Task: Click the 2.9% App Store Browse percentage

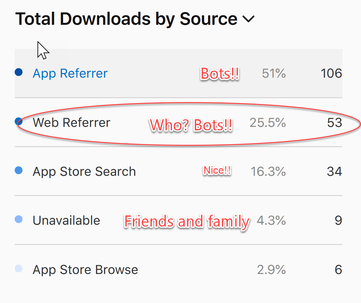Action: (271, 270)
